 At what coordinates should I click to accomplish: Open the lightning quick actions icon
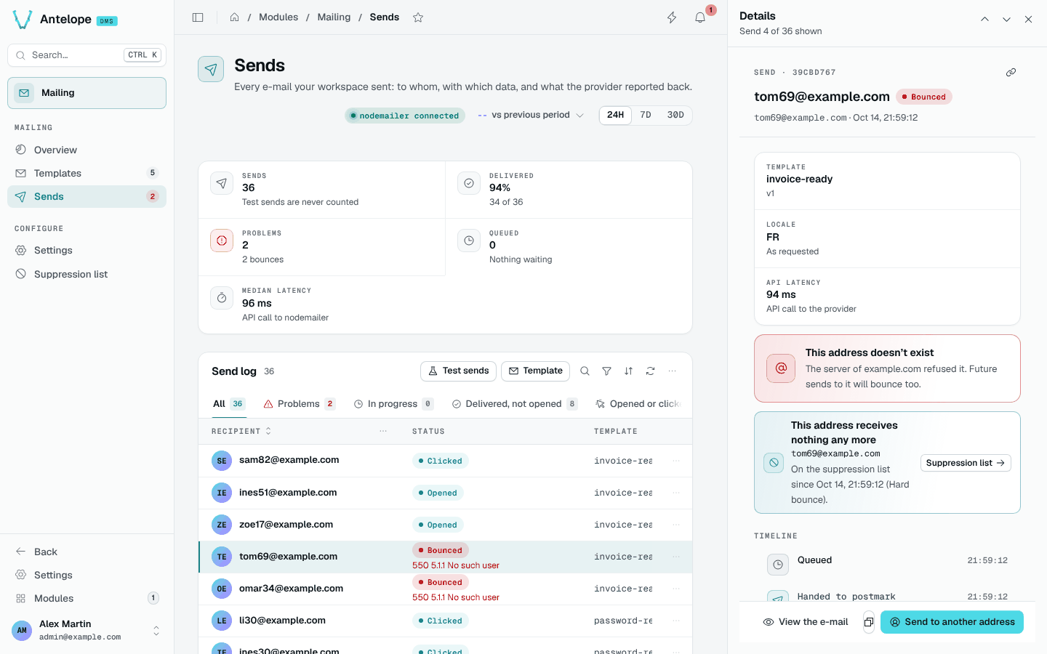pyautogui.click(x=672, y=17)
